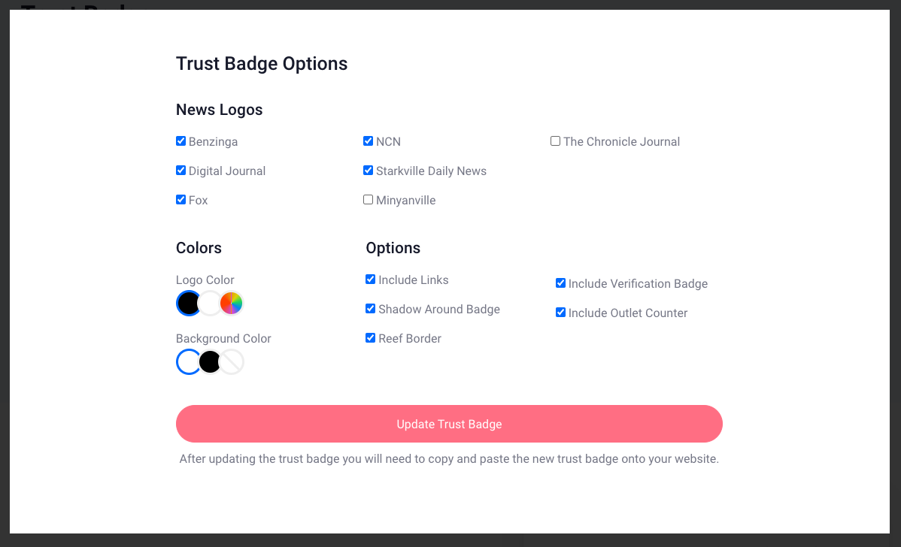Choose the white logo color swatch
901x547 pixels.
pos(211,303)
